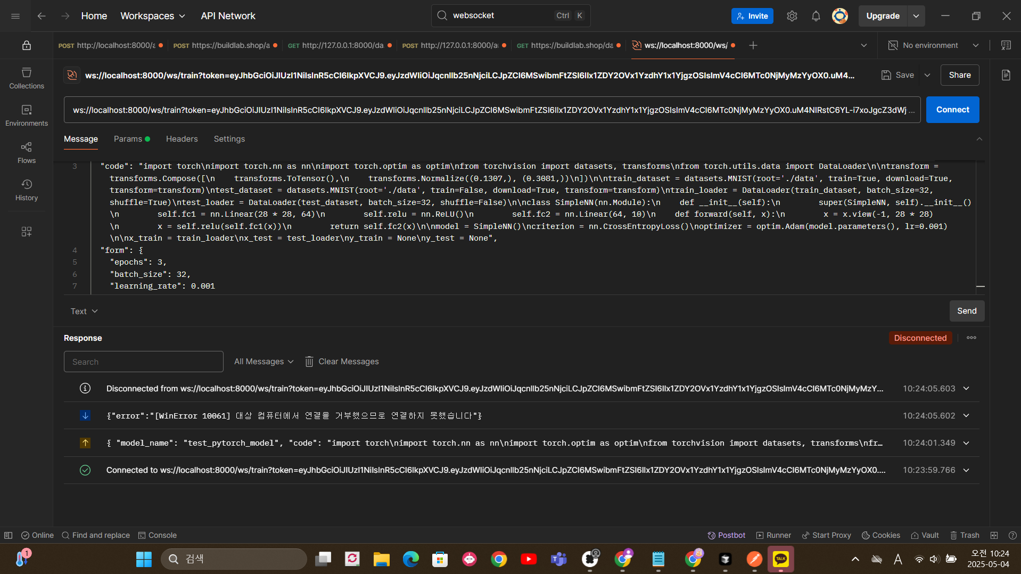Open documentation icon in the right panel
This screenshot has width=1021, height=574.
pyautogui.click(x=1006, y=75)
